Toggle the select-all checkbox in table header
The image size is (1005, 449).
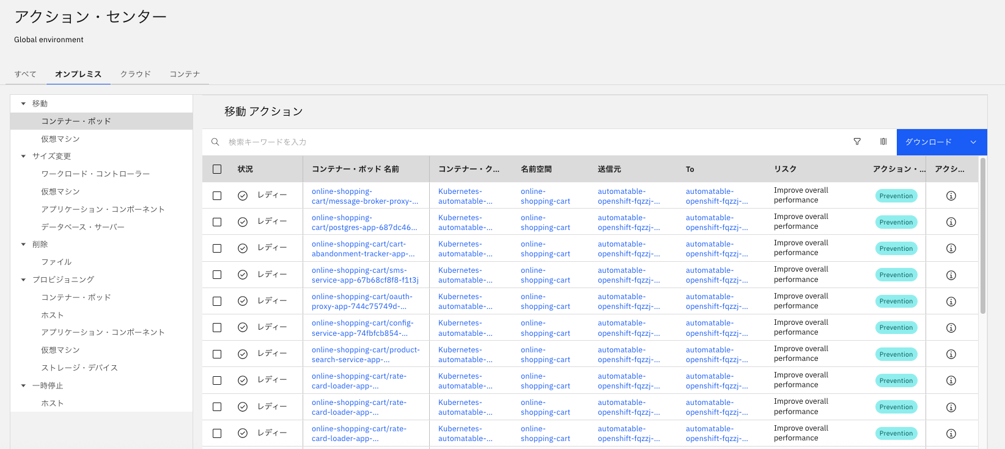pos(217,169)
